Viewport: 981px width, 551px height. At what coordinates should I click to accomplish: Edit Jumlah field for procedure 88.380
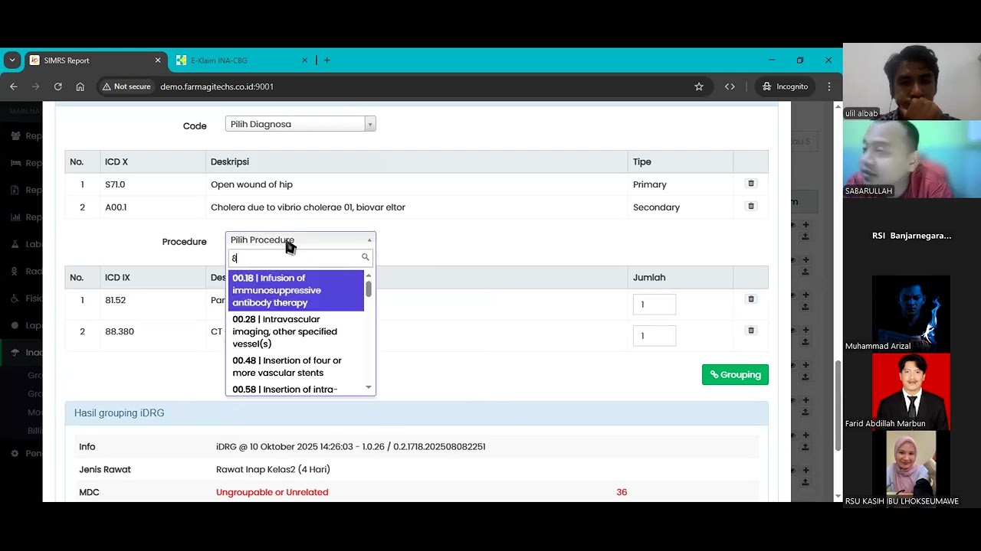tap(655, 336)
